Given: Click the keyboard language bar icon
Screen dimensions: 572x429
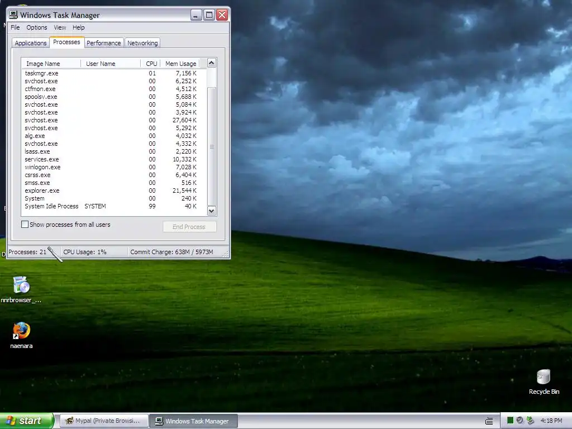Looking at the screenshot, I should pyautogui.click(x=489, y=421).
